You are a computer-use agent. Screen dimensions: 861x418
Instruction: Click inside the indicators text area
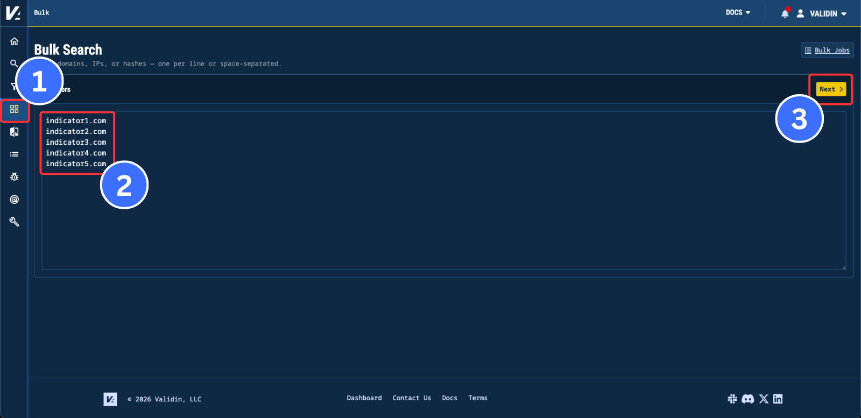click(444, 190)
